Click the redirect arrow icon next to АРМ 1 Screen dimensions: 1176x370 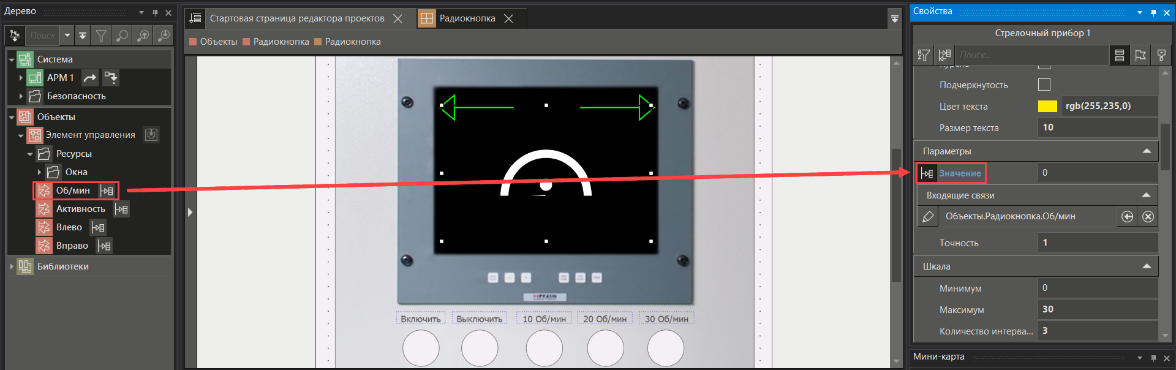[90, 78]
